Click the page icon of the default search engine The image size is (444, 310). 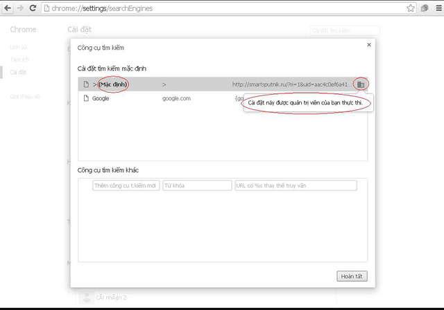(86, 84)
